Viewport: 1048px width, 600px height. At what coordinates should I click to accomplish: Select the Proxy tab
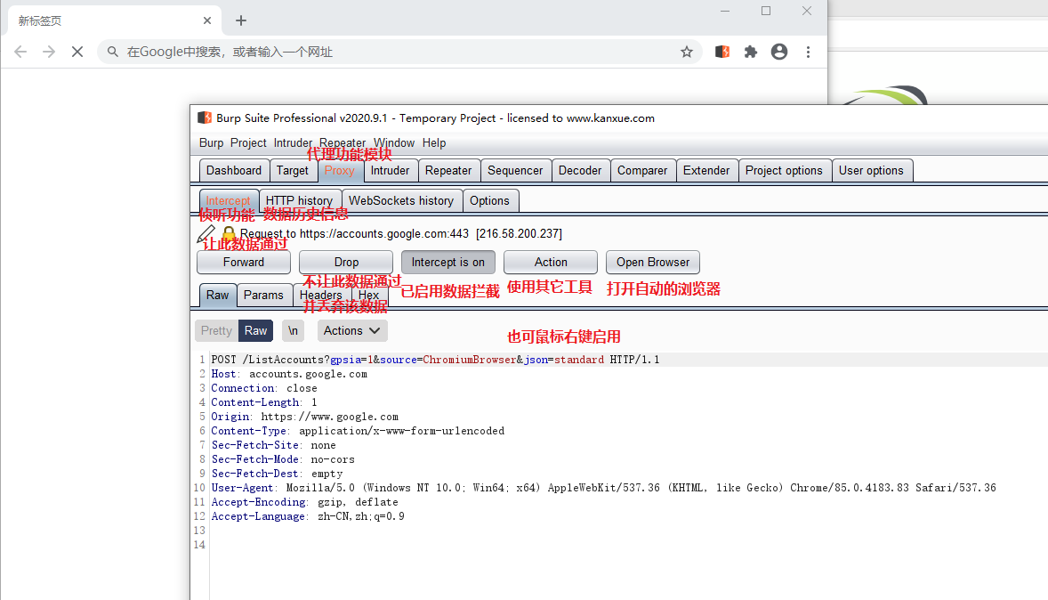[340, 171]
